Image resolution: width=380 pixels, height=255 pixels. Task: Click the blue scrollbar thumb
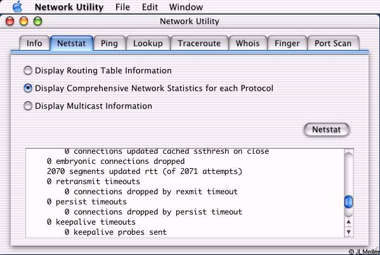348,202
